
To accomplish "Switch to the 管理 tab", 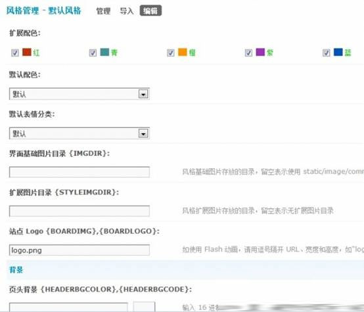I will point(103,11).
